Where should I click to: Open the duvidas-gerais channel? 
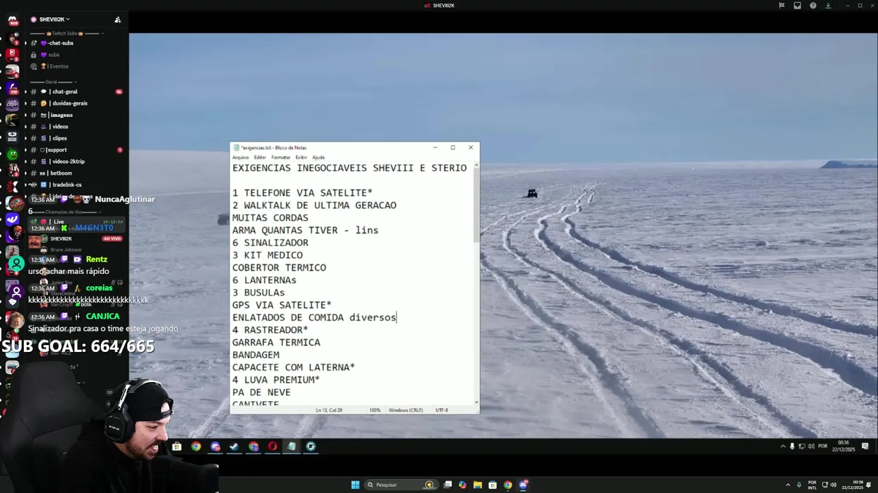[x=77, y=103]
